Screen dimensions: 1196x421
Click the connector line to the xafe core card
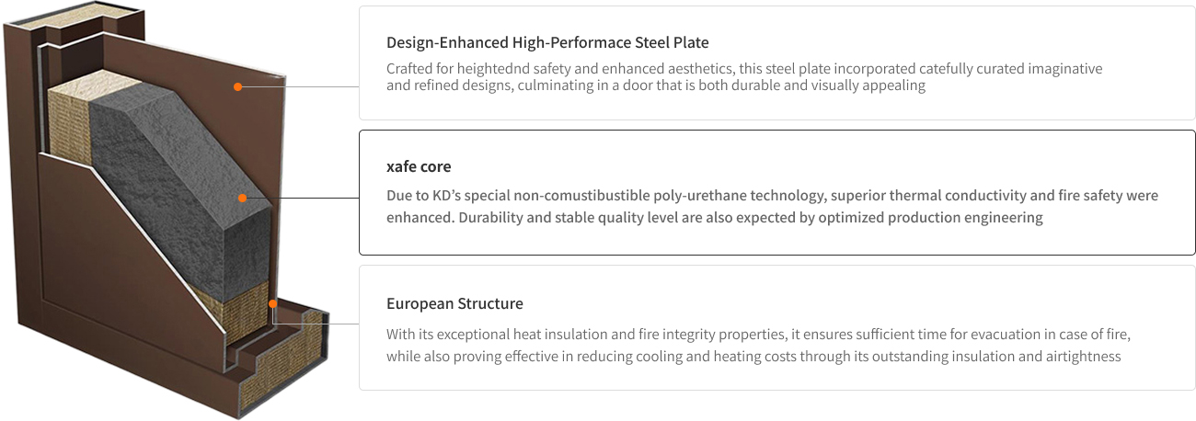coord(304,198)
